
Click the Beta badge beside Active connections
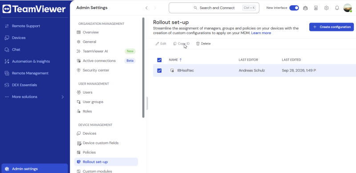tap(130, 61)
